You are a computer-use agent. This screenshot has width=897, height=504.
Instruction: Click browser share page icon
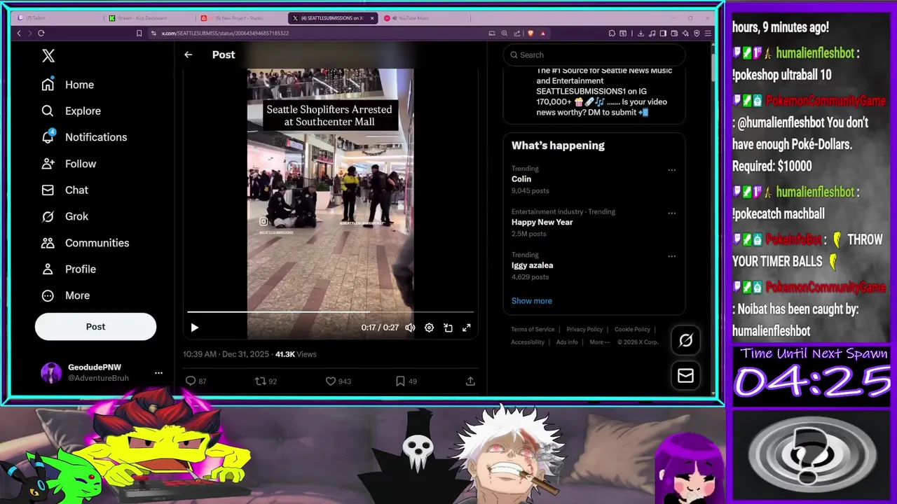point(517,33)
